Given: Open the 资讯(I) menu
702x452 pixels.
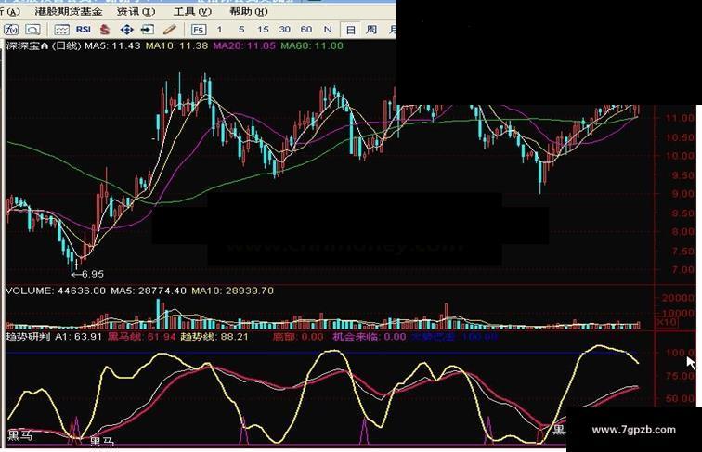Looking at the screenshot, I should pos(136,12).
